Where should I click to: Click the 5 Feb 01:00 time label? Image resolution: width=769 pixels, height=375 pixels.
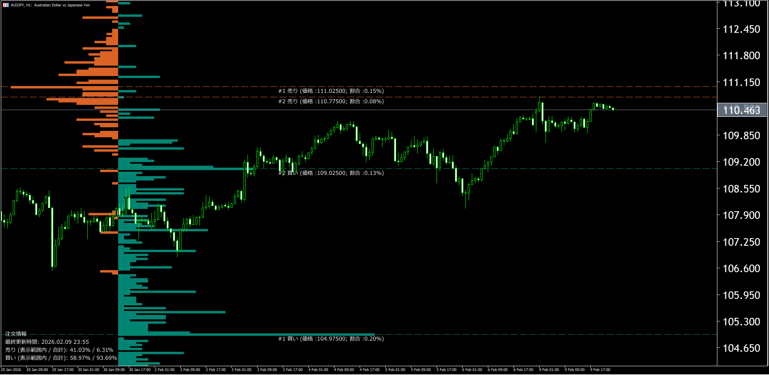pyautogui.click(x=395, y=370)
